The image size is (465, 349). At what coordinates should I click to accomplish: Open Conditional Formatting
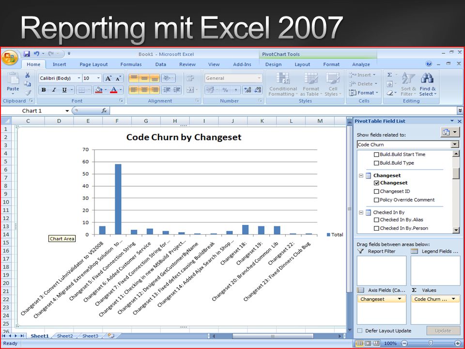(x=283, y=84)
